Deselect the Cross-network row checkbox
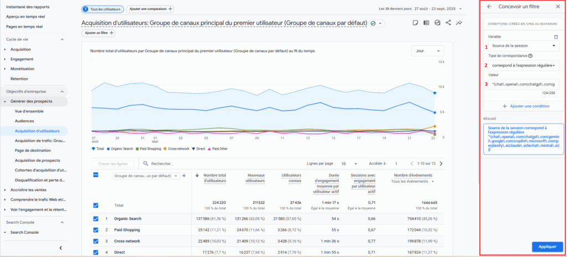Viewport: 567px width, 257px height. [96, 241]
